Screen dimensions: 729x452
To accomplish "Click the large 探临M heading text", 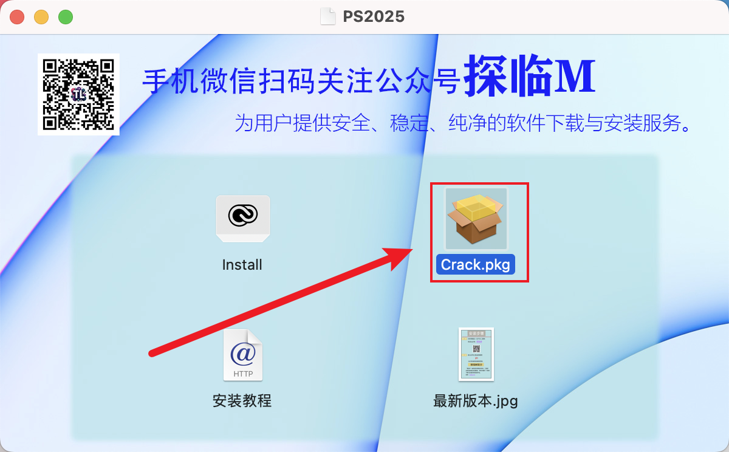I will point(530,78).
